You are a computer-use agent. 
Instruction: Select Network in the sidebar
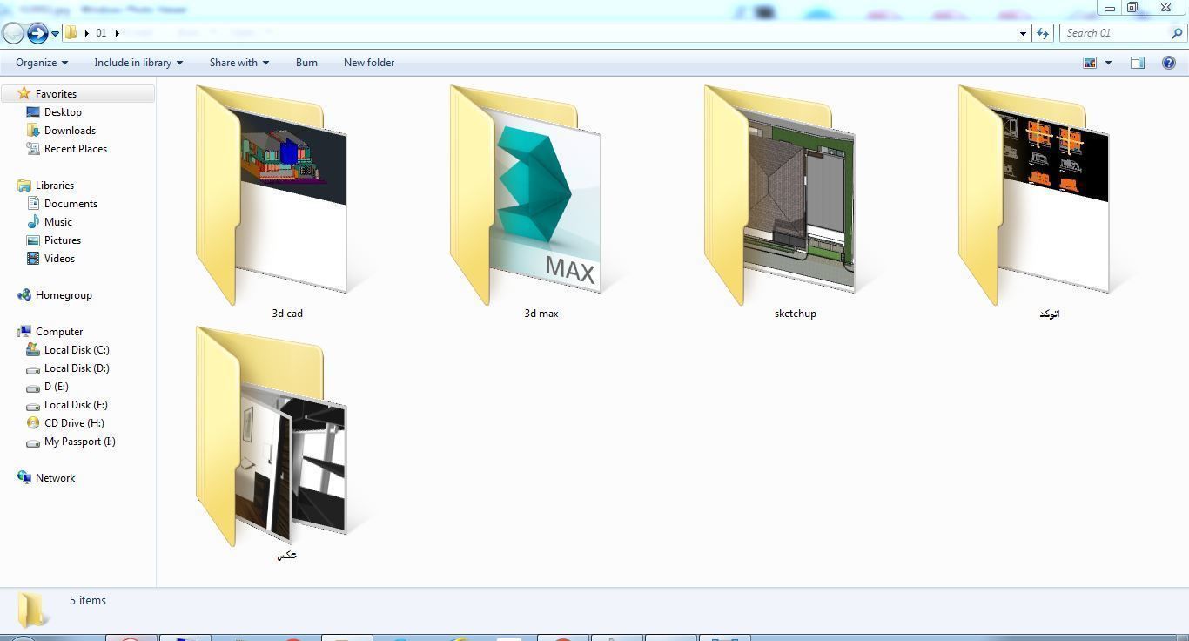point(55,478)
